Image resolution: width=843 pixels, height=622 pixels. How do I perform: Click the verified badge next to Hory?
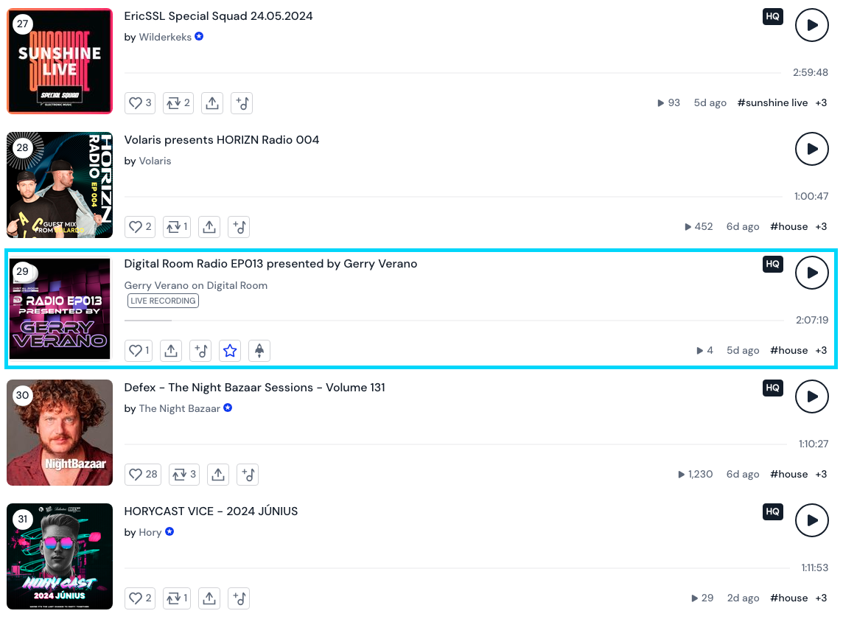169,531
